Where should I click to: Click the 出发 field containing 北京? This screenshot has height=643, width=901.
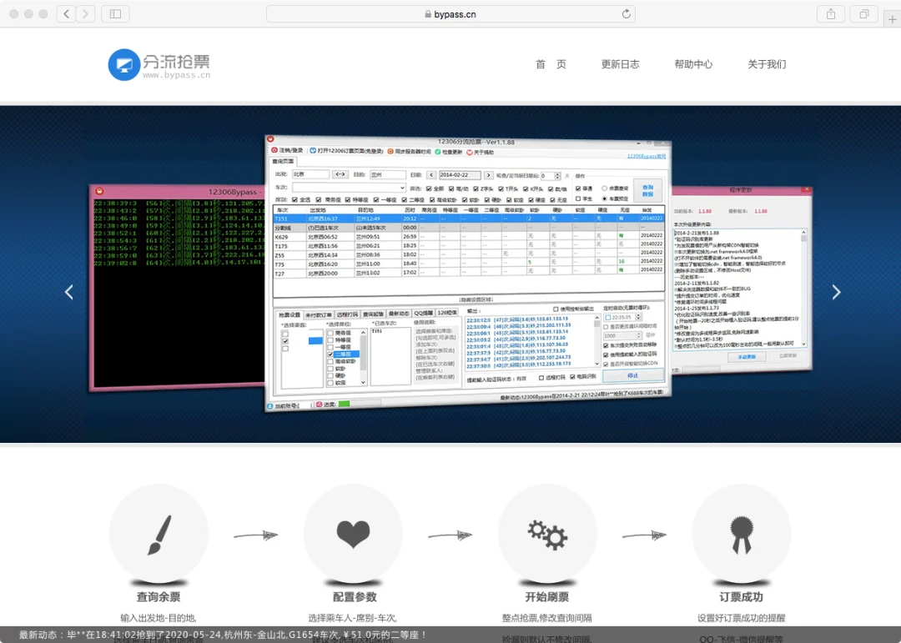click(310, 174)
